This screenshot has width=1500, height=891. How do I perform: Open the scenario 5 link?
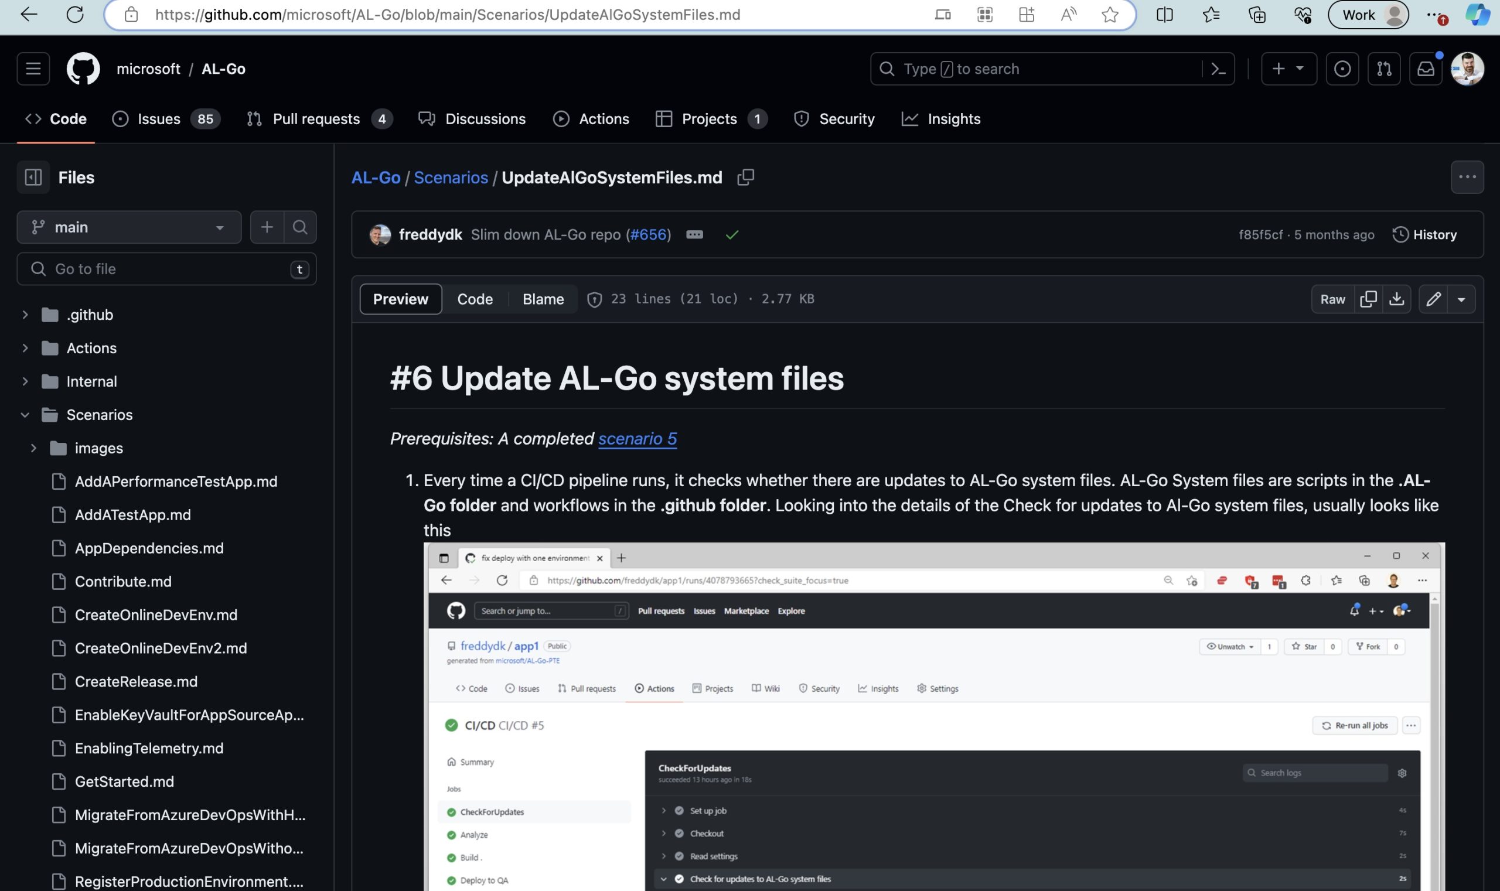point(637,439)
